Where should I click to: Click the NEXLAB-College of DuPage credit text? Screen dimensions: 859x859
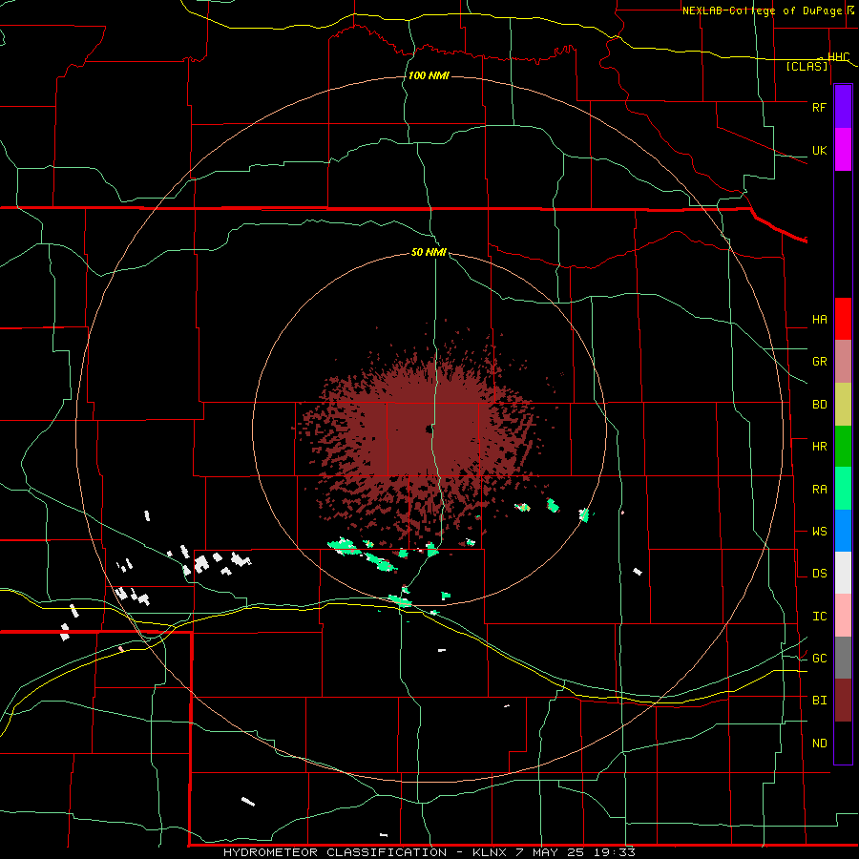(x=763, y=10)
